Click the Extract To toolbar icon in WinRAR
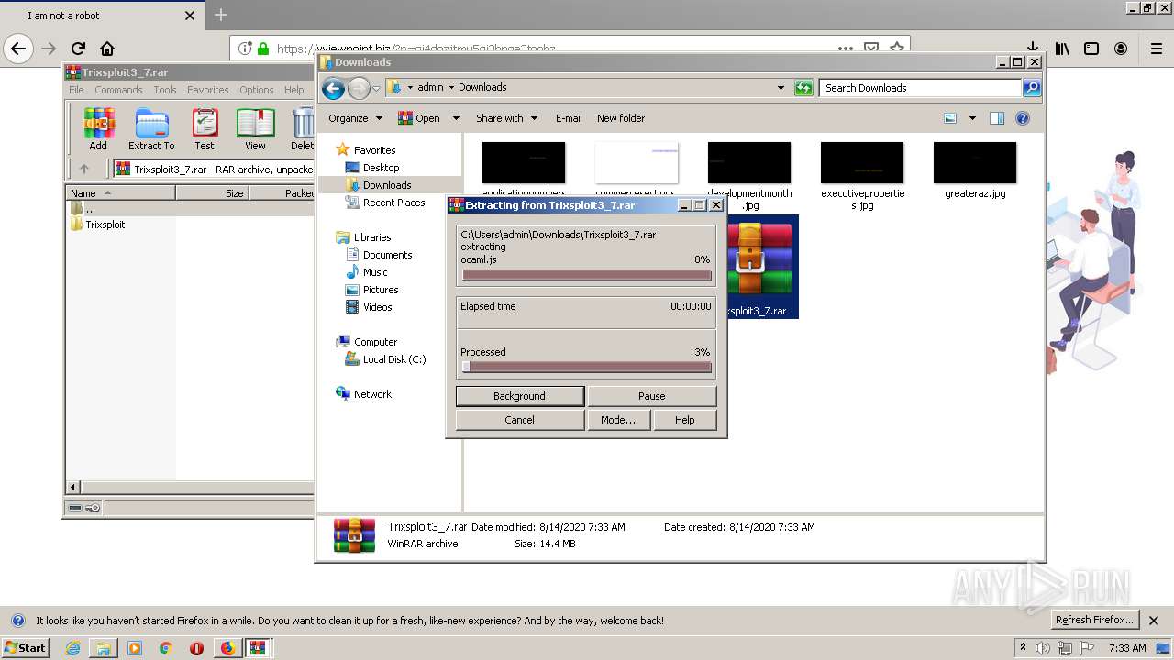The height and width of the screenshot is (660, 1174). pyautogui.click(x=151, y=129)
